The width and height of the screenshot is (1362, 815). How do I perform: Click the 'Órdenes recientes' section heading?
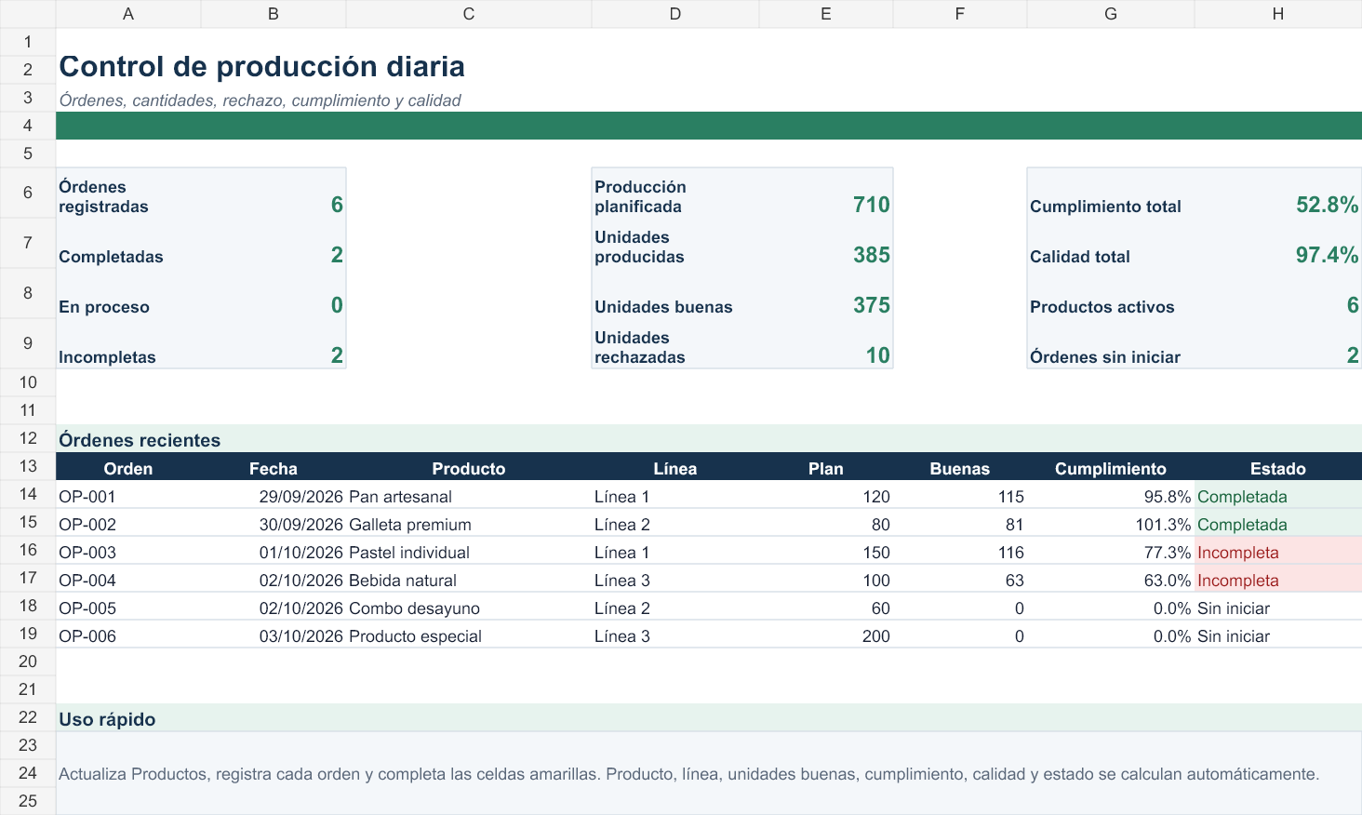pyautogui.click(x=140, y=440)
